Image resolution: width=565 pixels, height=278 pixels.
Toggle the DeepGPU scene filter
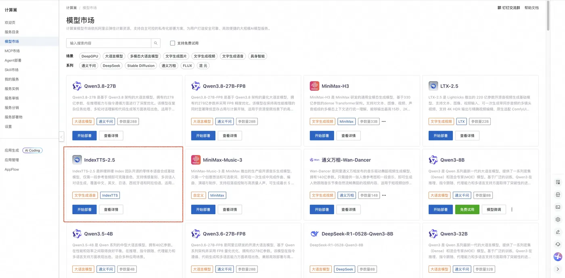[90, 56]
